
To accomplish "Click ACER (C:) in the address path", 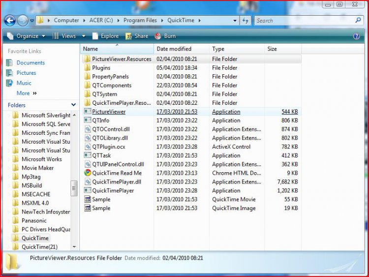I will (101, 21).
